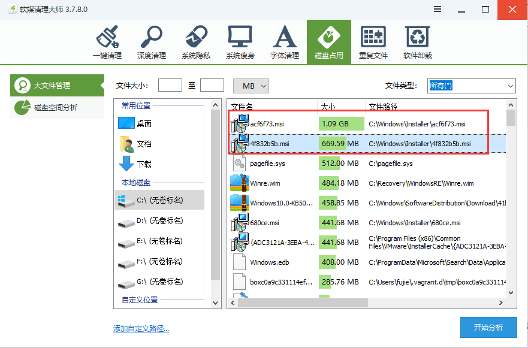Open the 系统瘦身 system slimming tool

click(240, 42)
